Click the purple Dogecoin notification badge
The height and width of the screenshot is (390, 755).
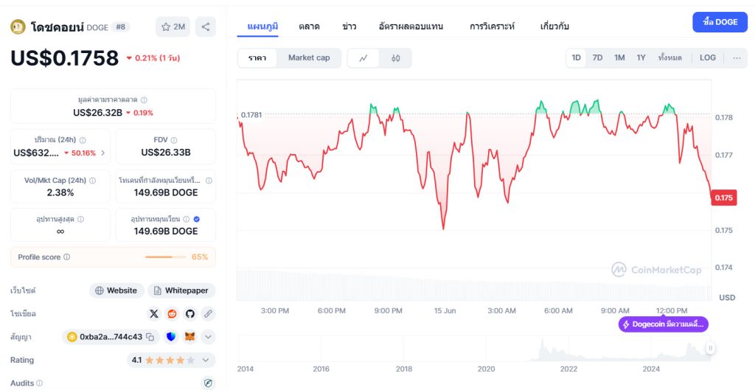[x=663, y=324]
